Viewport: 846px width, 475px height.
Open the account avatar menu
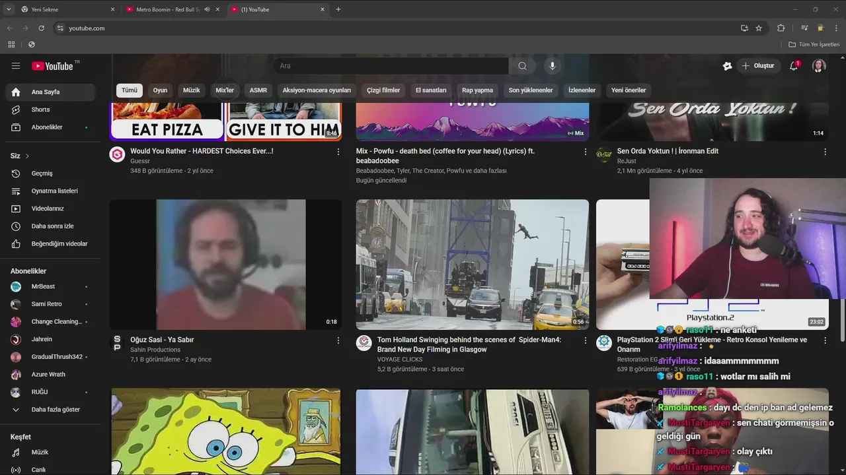819,66
